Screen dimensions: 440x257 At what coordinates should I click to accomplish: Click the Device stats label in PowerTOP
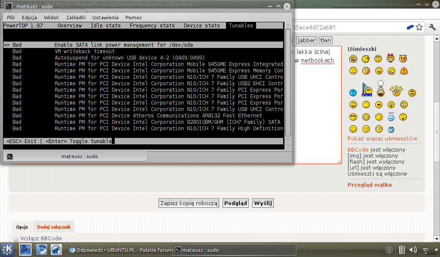[x=202, y=25]
